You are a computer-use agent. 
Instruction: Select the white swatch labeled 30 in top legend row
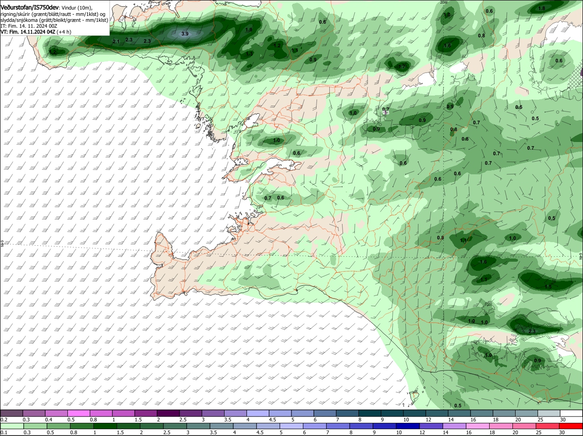[572, 413]
